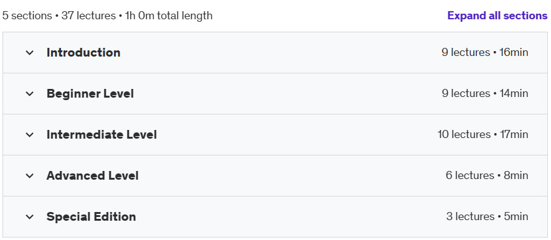Click Expand all sections link
Viewport: 551px width, 240px height.
coord(497,16)
